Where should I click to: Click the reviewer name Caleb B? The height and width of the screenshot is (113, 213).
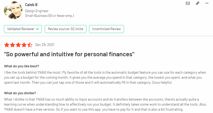(x=31, y=5)
